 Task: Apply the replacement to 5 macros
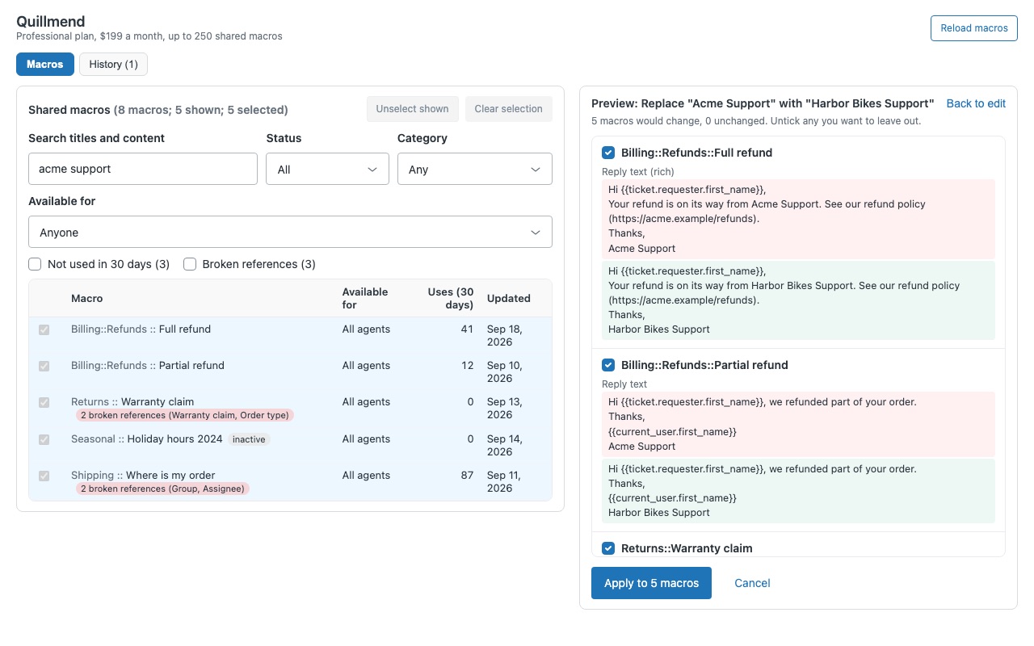(651, 583)
